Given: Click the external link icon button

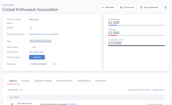Looking at the screenshot, I should (x=166, y=8).
